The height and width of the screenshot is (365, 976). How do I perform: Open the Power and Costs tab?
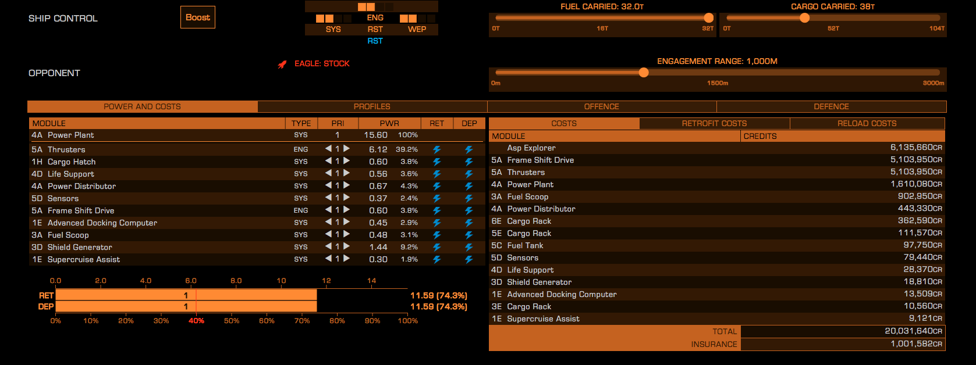tap(143, 106)
